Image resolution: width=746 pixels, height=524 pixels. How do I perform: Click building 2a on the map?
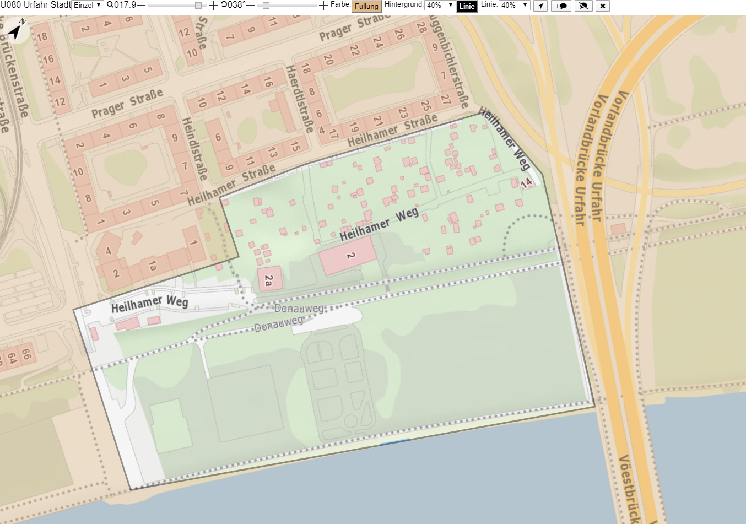269,280
